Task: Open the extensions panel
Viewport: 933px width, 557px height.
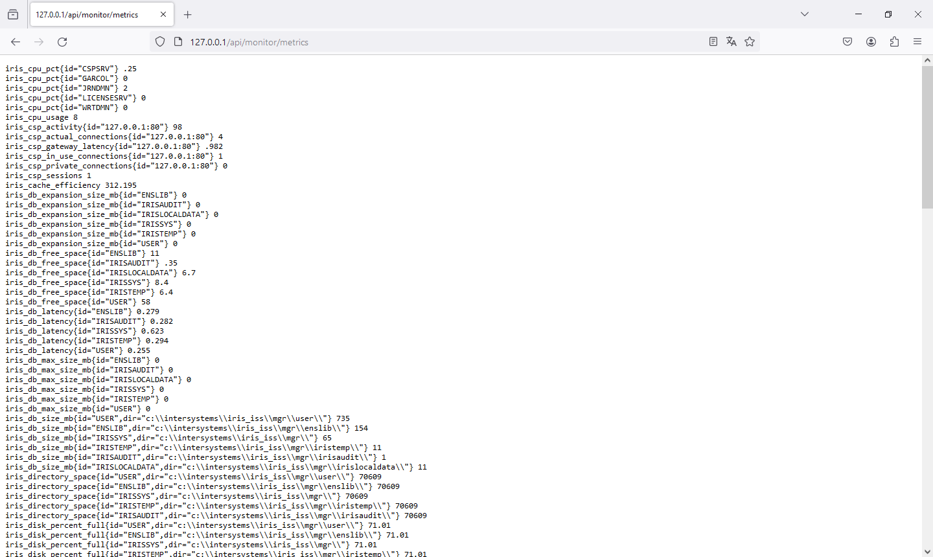Action: pyautogui.click(x=894, y=41)
